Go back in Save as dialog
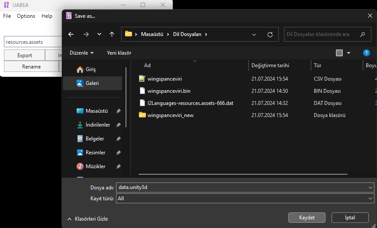377x228 pixels. coord(71,34)
